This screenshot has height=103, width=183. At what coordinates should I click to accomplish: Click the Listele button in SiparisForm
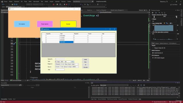point(85,60)
